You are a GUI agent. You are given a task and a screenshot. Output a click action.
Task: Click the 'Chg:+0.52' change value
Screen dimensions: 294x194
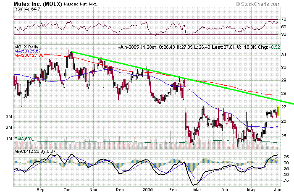point(269,47)
